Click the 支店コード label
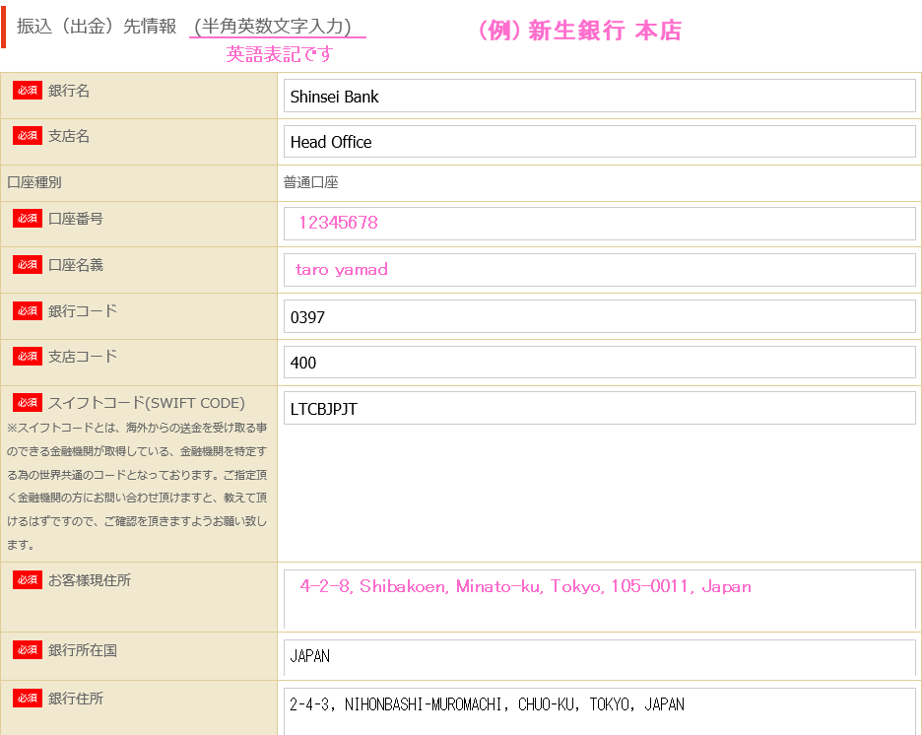 coord(83,357)
